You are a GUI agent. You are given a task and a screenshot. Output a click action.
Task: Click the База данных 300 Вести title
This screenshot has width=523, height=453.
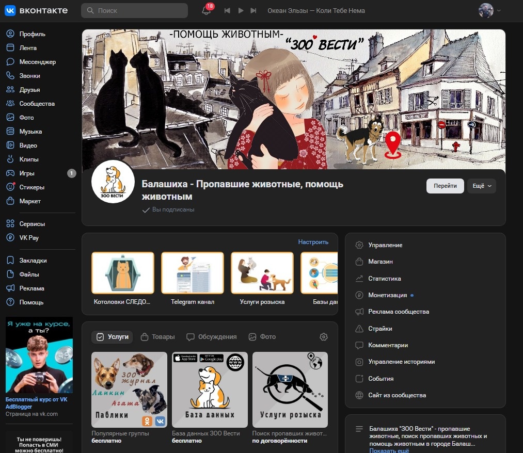(x=206, y=433)
